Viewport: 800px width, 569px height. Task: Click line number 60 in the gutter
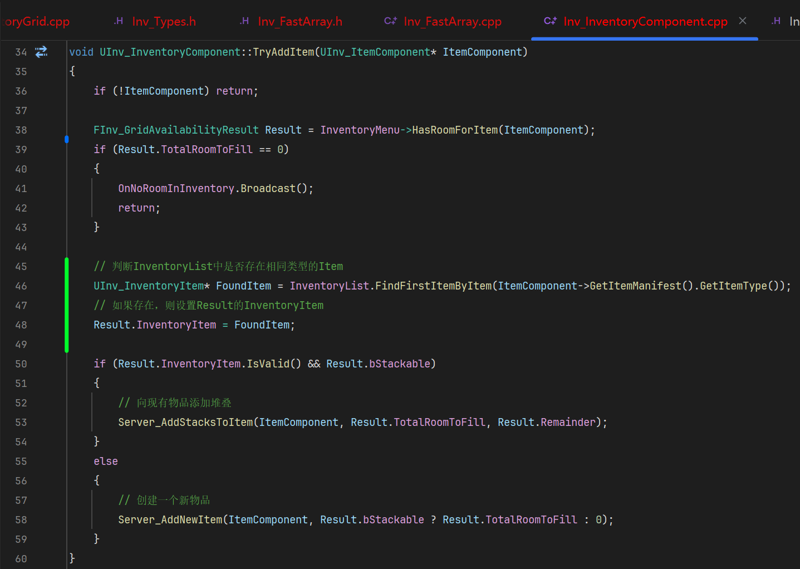pyautogui.click(x=21, y=559)
